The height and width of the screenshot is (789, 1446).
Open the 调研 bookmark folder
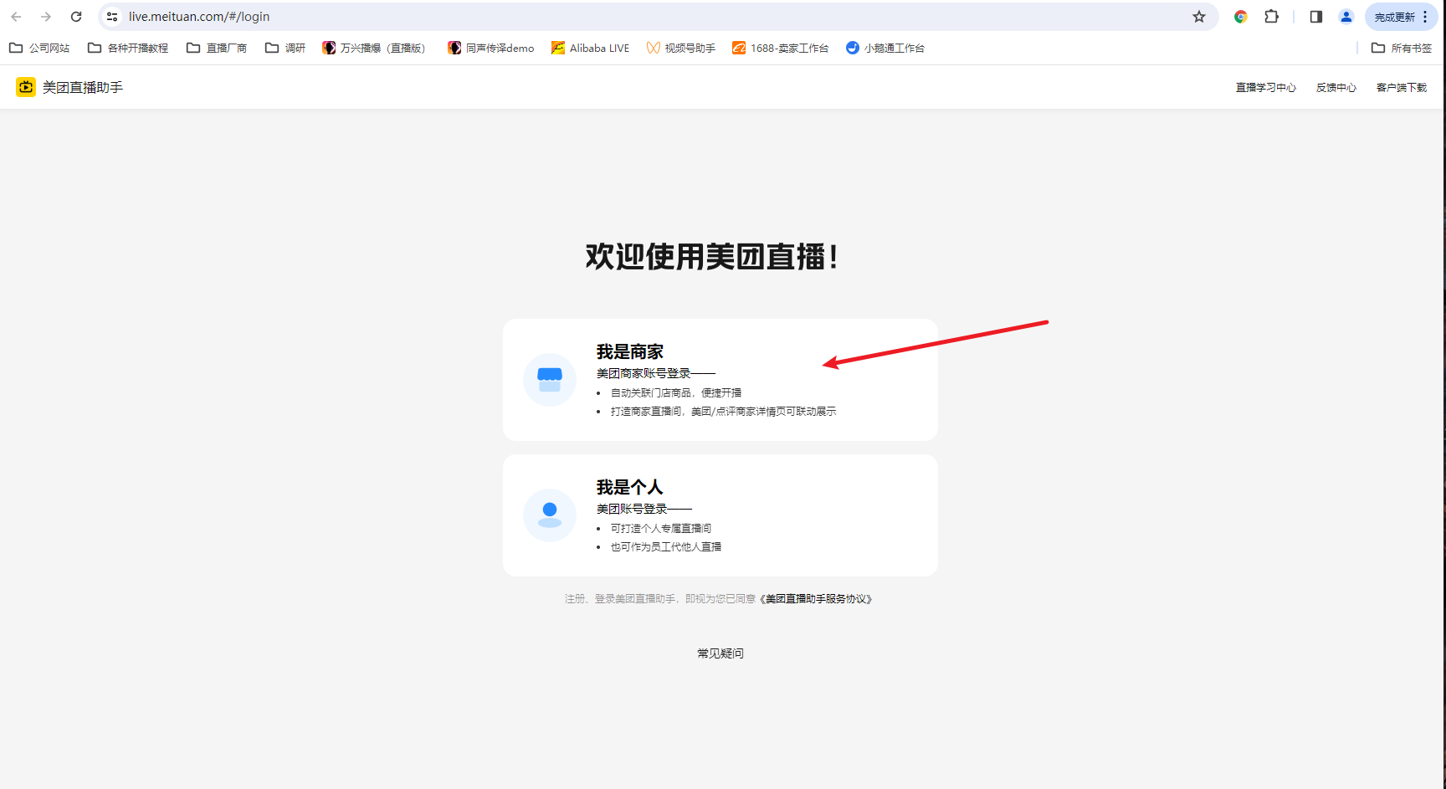285,49
